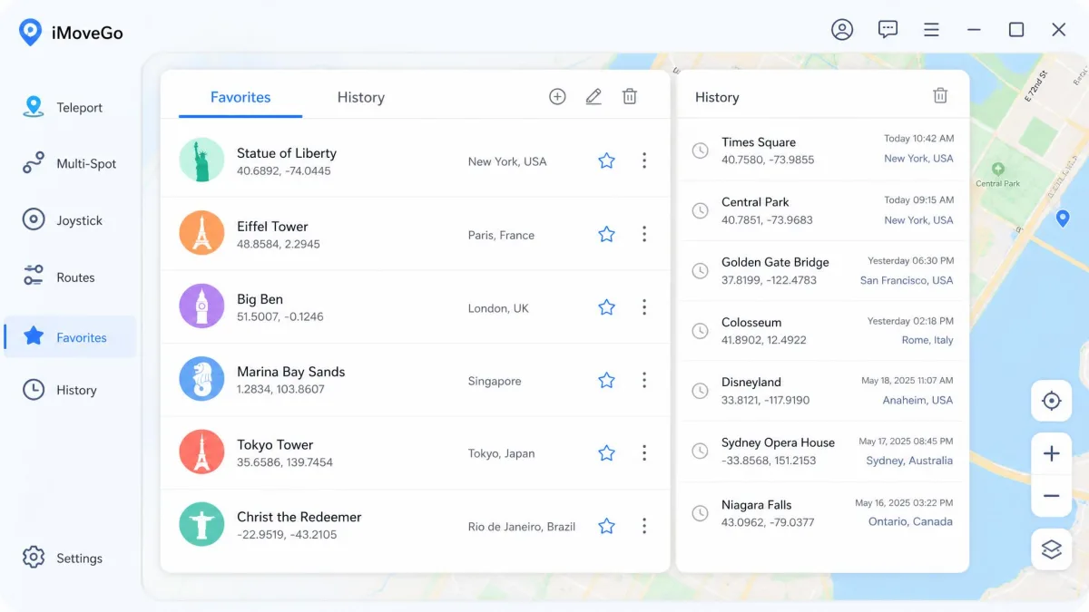
Task: Open more options for Big Ben
Action: (x=643, y=307)
